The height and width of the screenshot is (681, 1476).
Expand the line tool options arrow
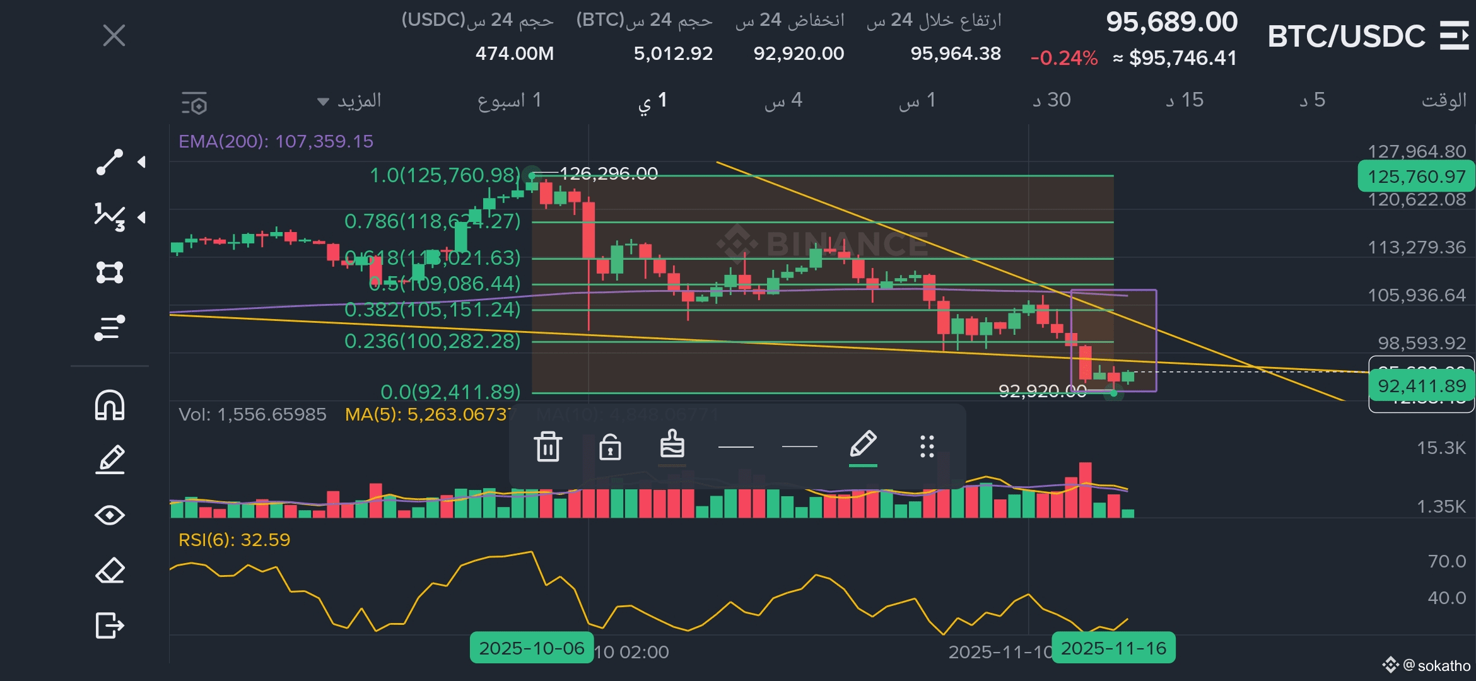click(x=142, y=162)
